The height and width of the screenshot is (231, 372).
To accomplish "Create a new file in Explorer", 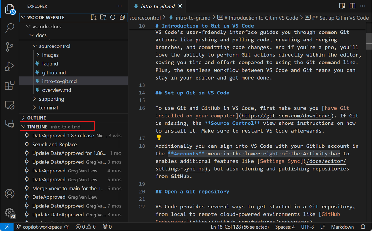I will click(x=94, y=17).
